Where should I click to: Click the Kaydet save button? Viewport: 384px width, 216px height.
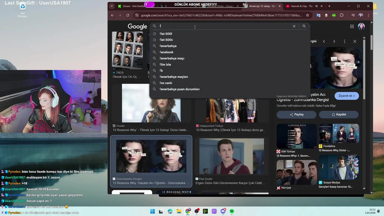pos(339,114)
